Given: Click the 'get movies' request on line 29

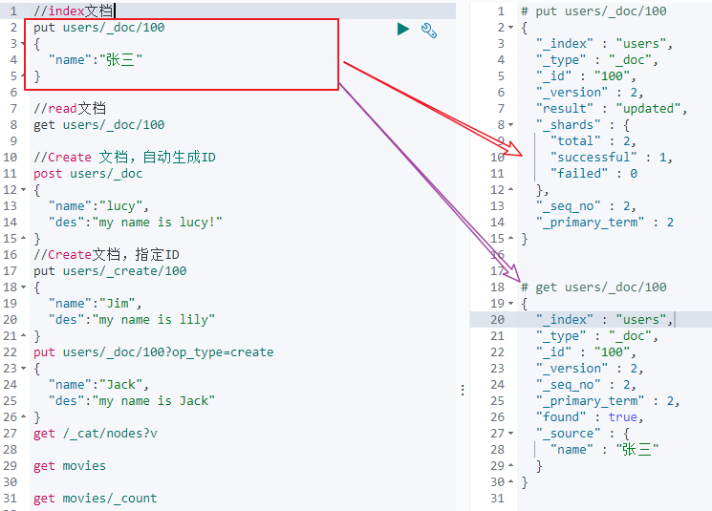Looking at the screenshot, I should [x=70, y=465].
